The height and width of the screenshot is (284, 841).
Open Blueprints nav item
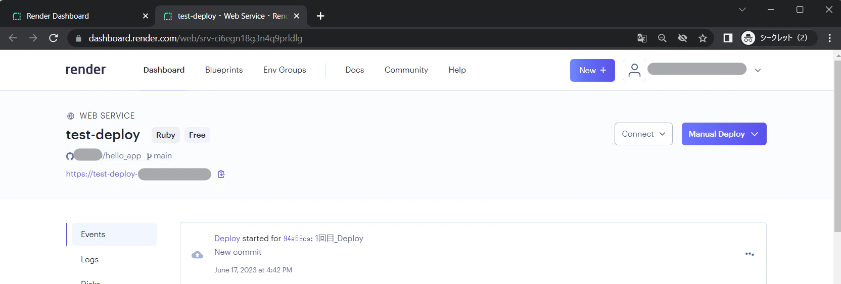click(x=224, y=70)
